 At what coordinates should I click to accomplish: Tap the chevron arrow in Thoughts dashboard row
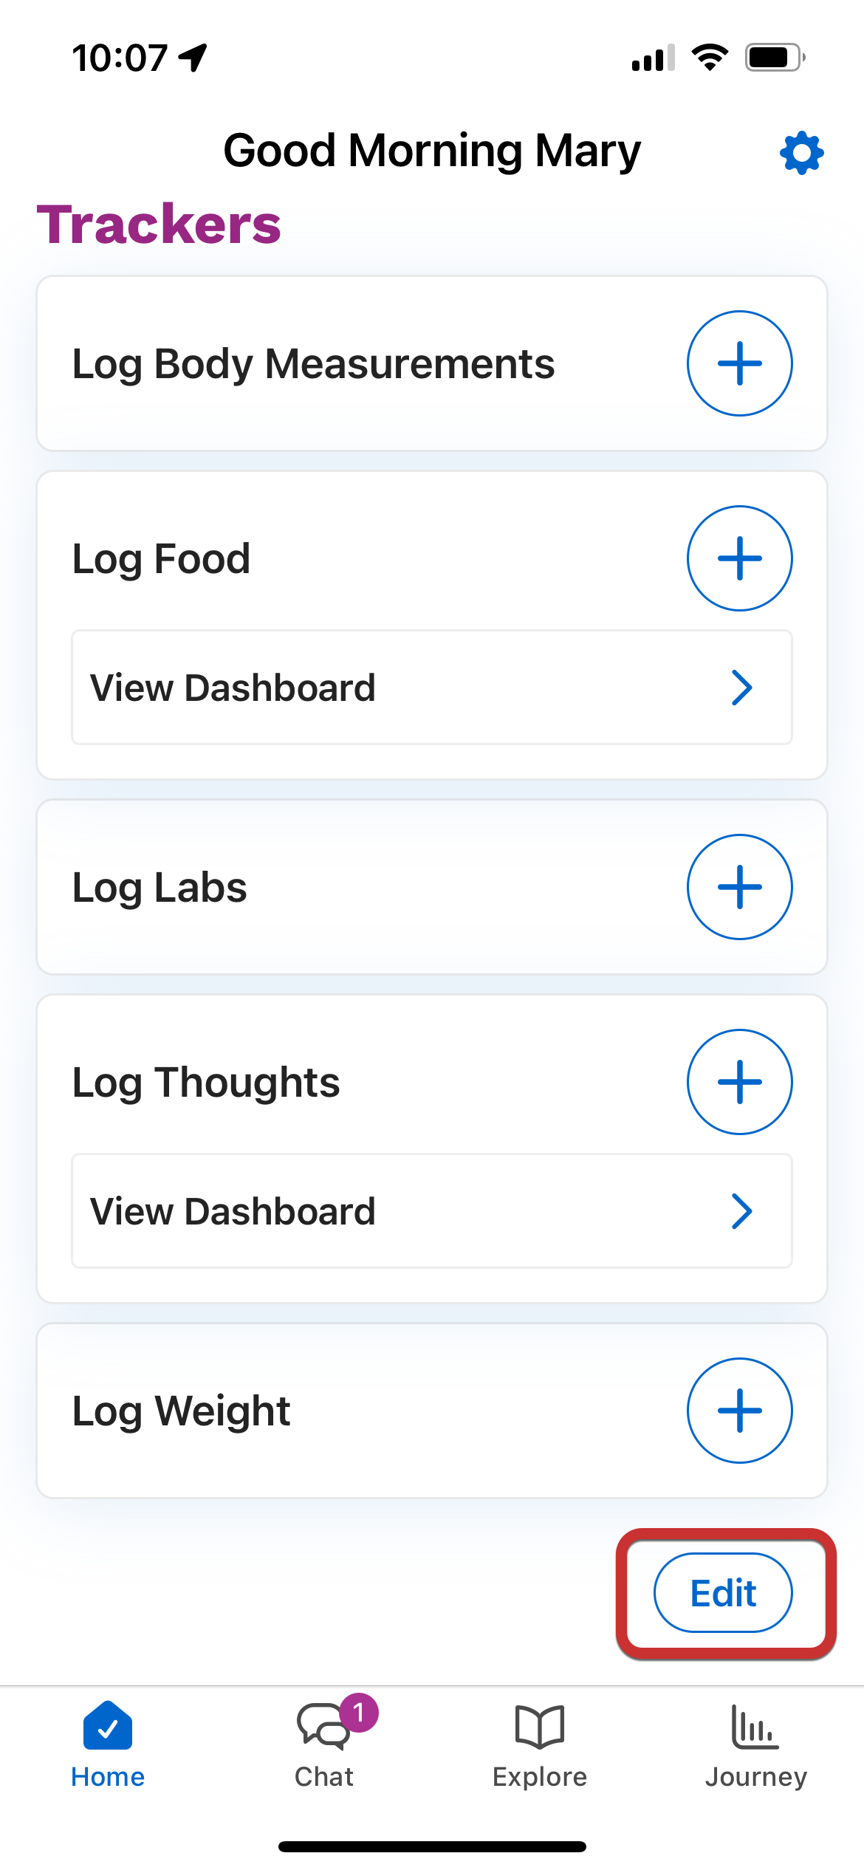(741, 1211)
